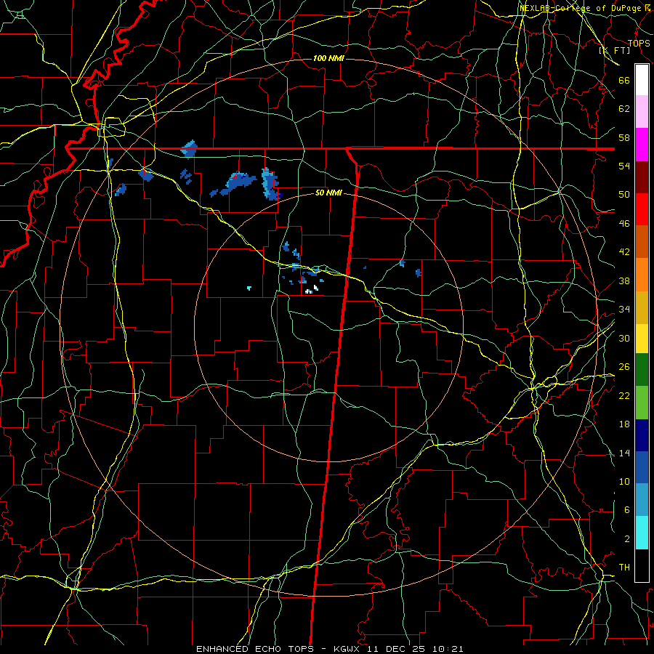Choose the teal blue legend swatch
654x654 pixels.
[642, 500]
